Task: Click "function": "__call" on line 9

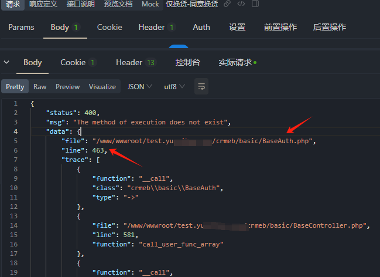Action: click(132, 178)
